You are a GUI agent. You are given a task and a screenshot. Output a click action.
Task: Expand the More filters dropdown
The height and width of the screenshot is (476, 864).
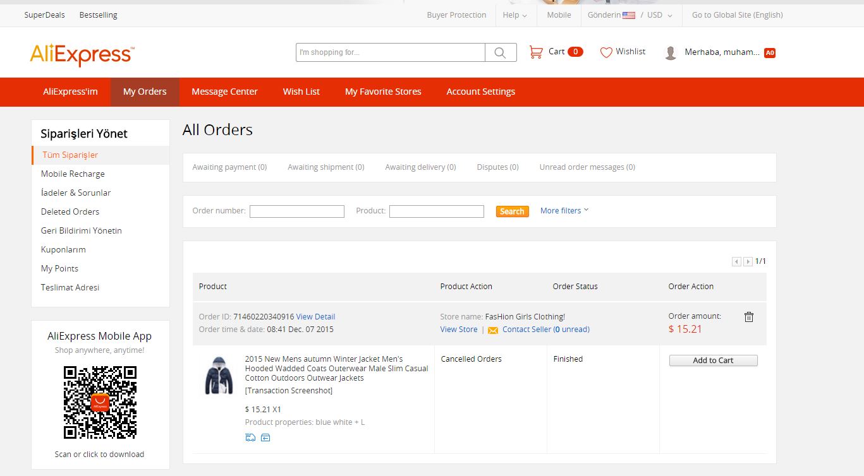pos(564,211)
